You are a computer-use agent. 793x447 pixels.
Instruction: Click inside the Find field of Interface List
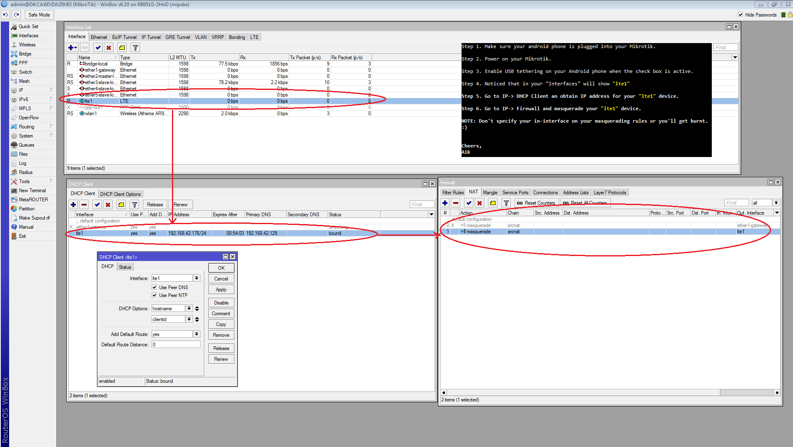coord(725,47)
